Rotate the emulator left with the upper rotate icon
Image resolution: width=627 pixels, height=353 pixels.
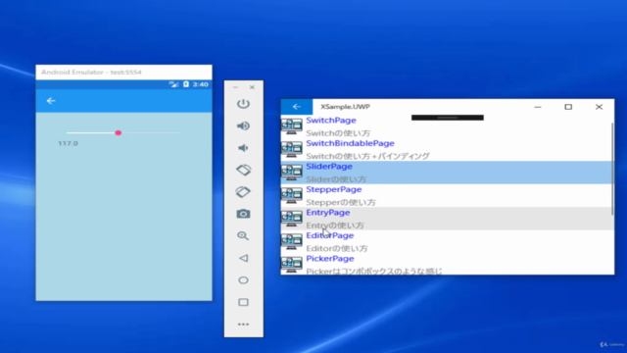tap(243, 170)
